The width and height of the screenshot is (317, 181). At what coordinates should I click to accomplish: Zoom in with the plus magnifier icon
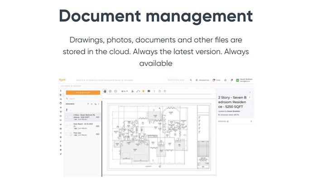110,91
